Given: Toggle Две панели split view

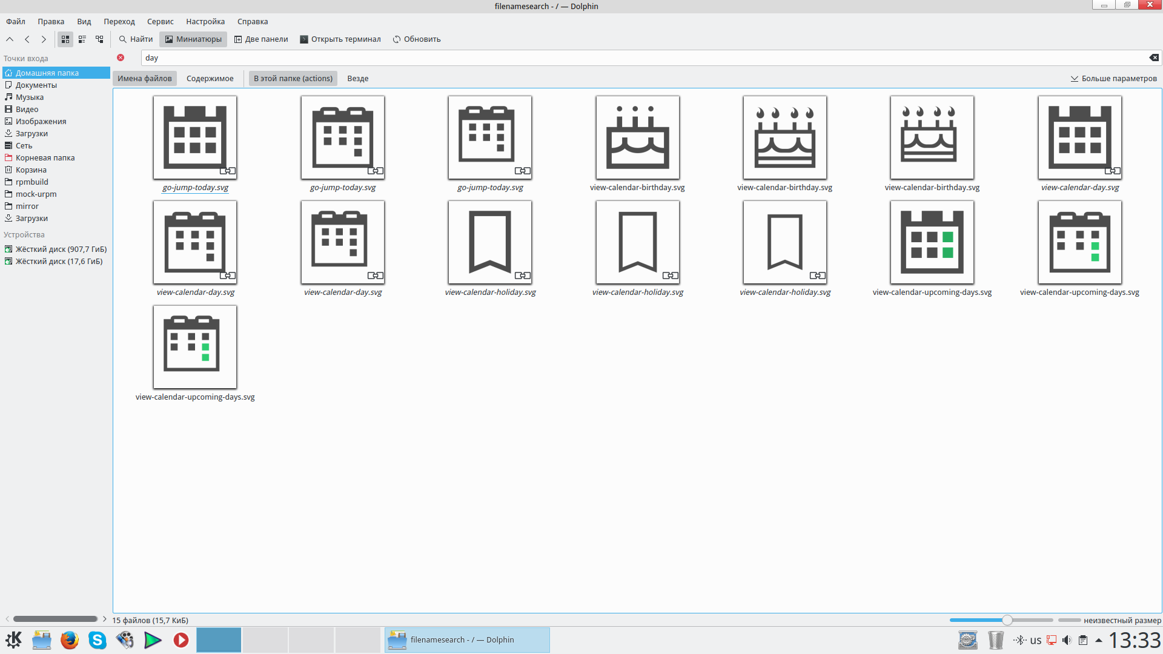Looking at the screenshot, I should point(261,39).
